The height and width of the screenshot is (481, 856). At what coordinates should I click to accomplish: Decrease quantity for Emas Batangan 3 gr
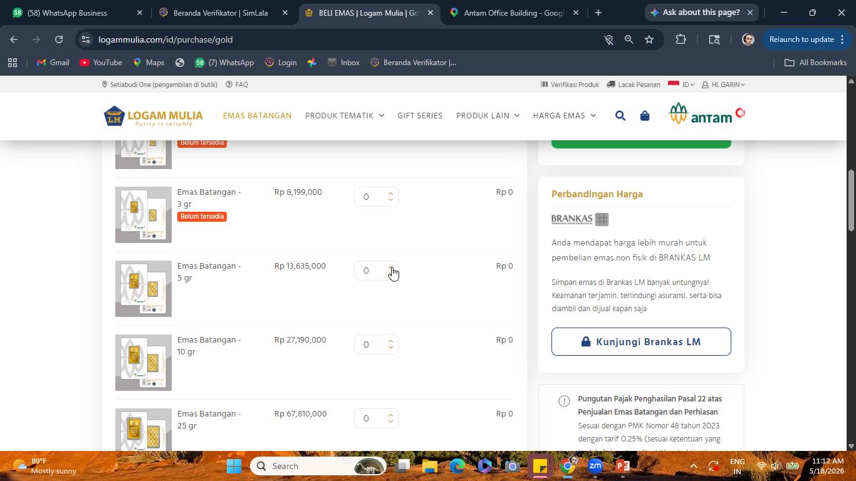pos(390,200)
